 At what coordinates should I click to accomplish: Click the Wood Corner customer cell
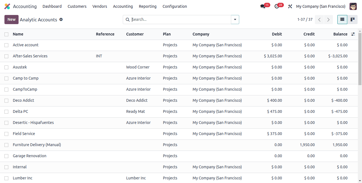point(138,67)
